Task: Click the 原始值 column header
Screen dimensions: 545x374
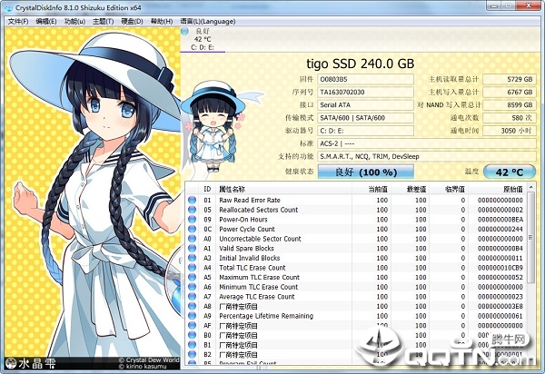Action: coord(497,189)
